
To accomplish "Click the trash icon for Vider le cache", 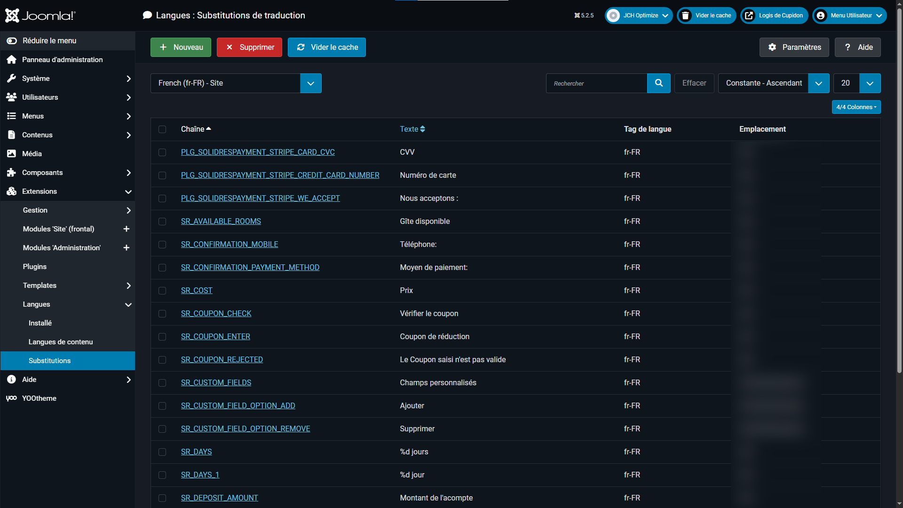I will click(686, 16).
